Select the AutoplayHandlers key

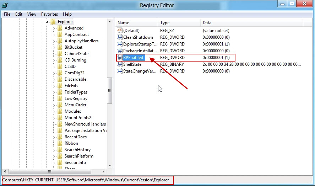[81, 41]
